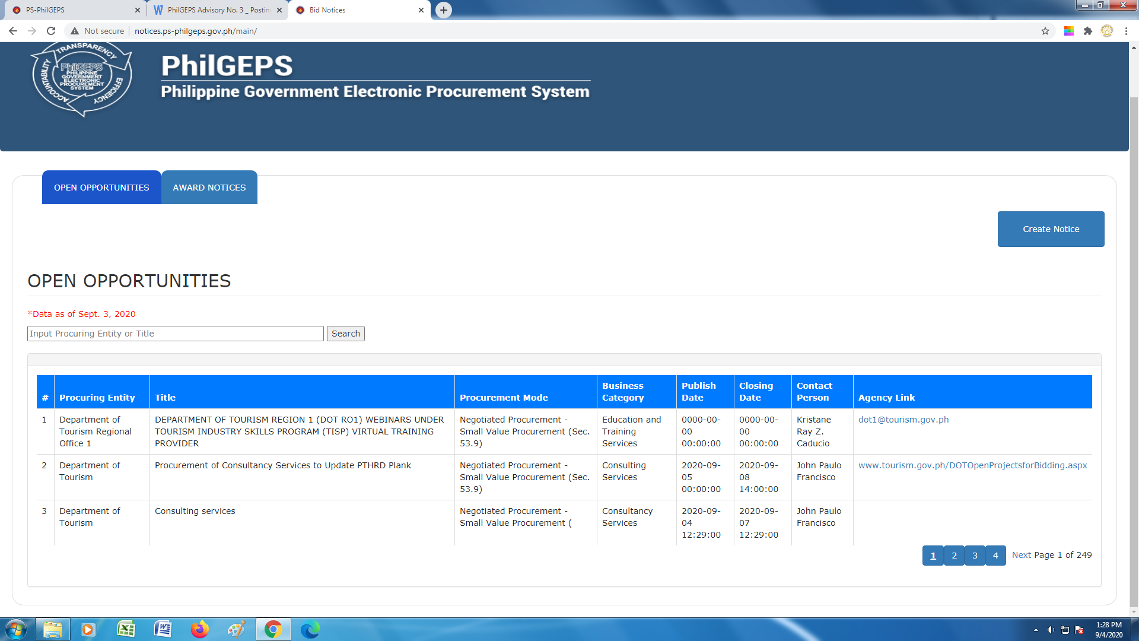Image resolution: width=1139 pixels, height=641 pixels.
Task: Open dot1@tourism.gov.ph agency link
Action: pyautogui.click(x=903, y=420)
